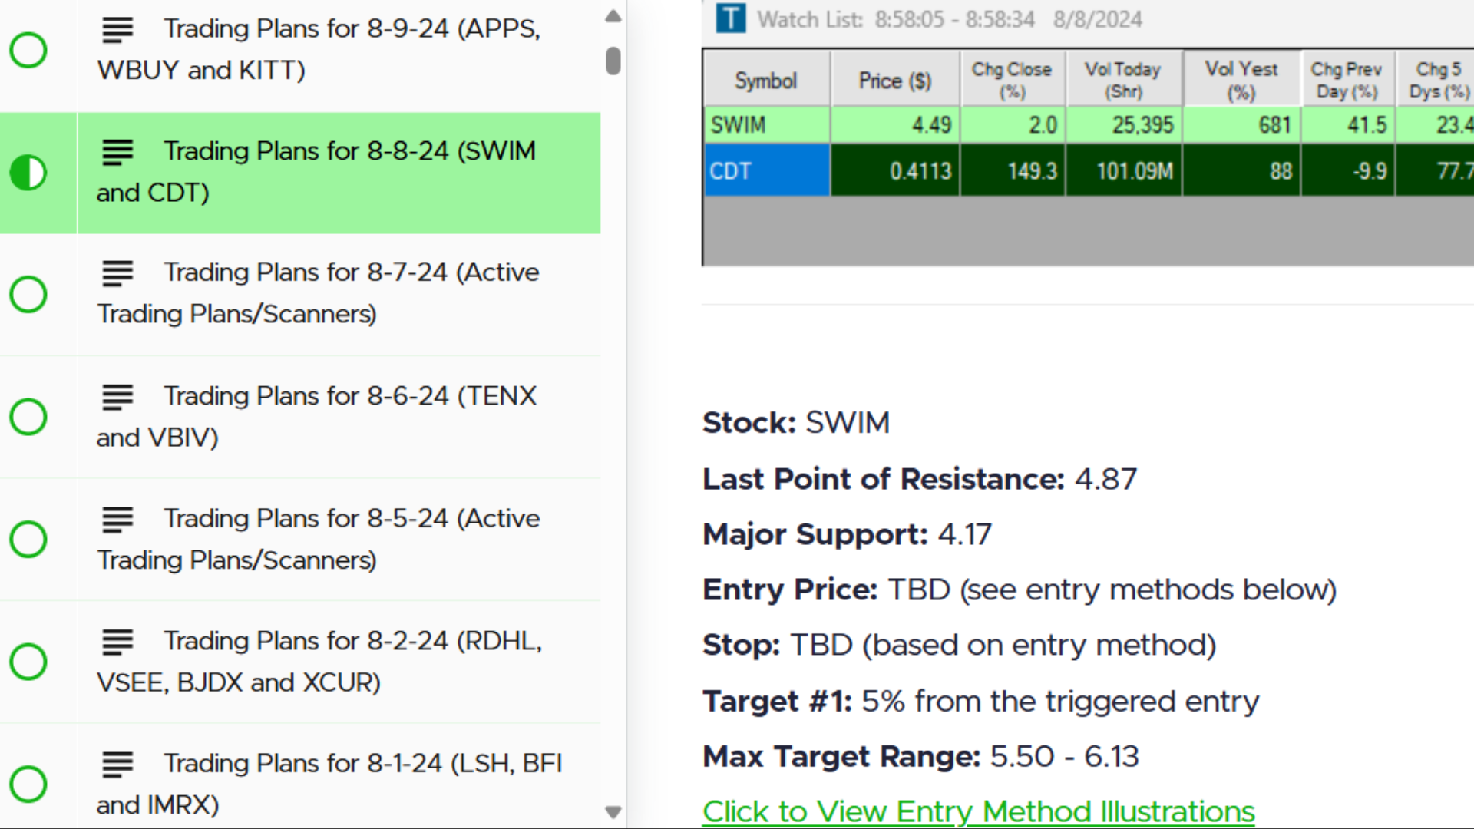The image size is (1474, 829).
Task: Click text-lines icon beside 8-9-24 plans
Action: (x=117, y=29)
